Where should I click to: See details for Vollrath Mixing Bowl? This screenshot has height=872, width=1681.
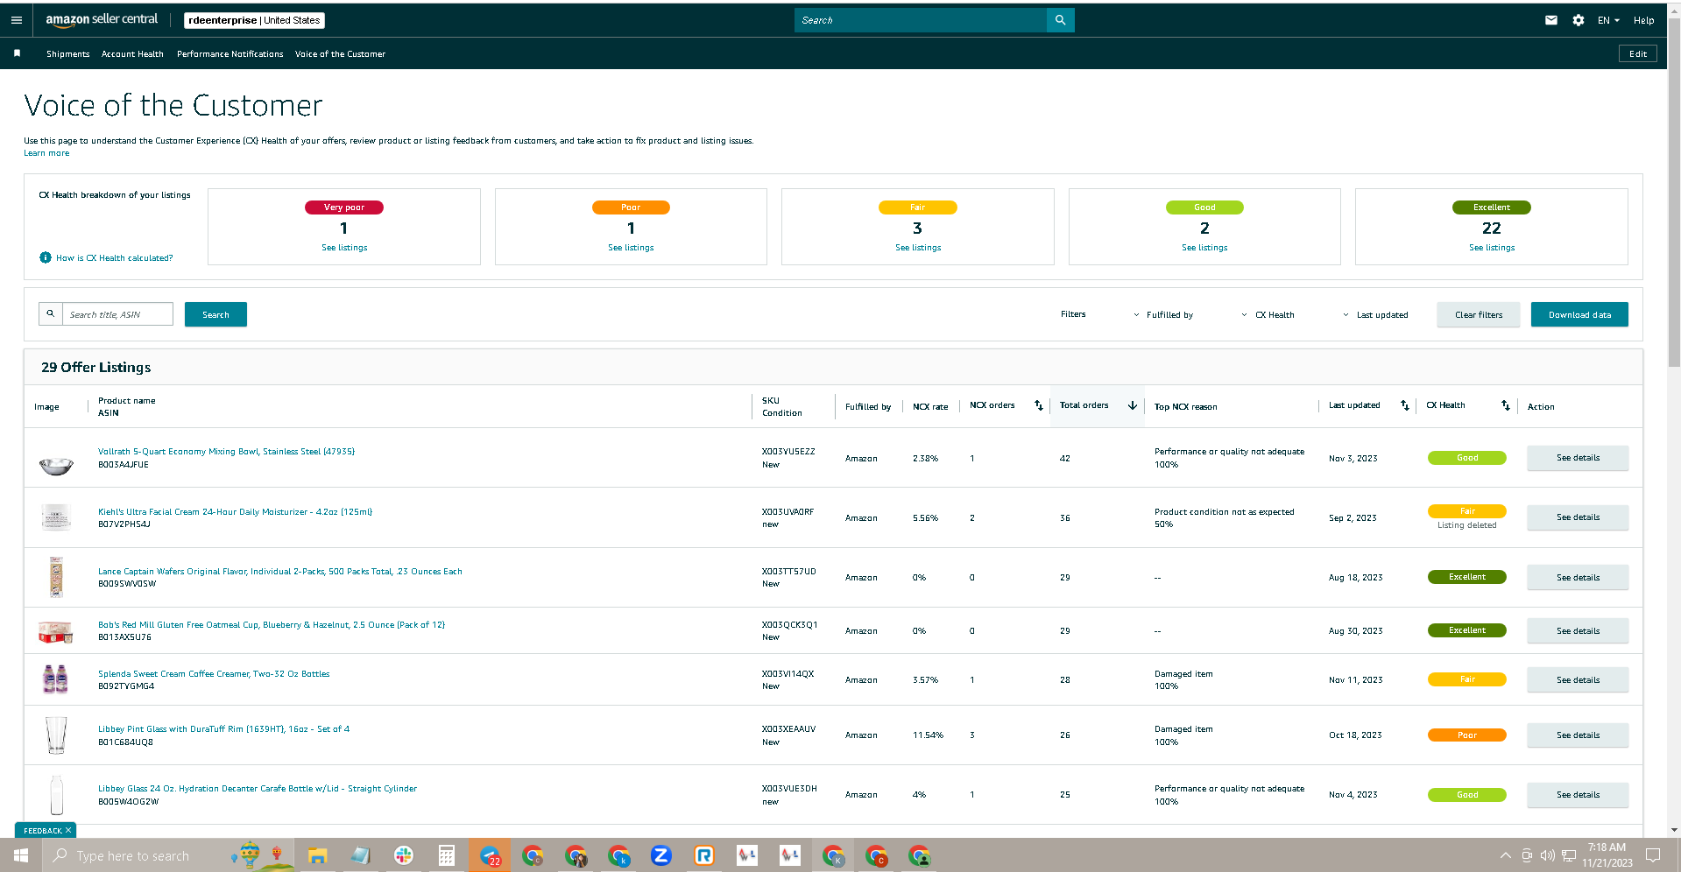(x=1578, y=458)
